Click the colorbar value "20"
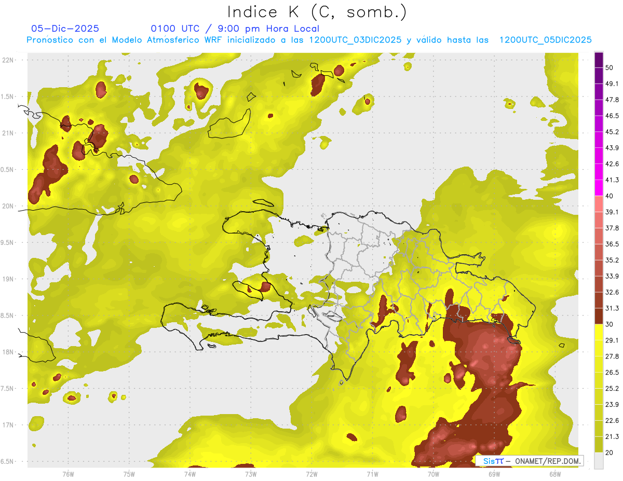 pos(611,453)
